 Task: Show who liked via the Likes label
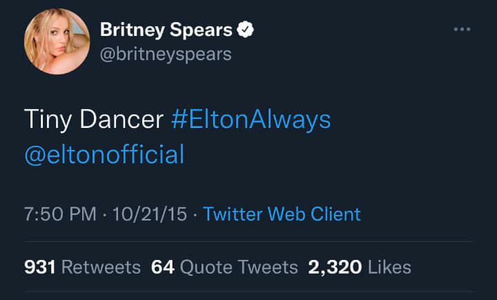pos(390,267)
